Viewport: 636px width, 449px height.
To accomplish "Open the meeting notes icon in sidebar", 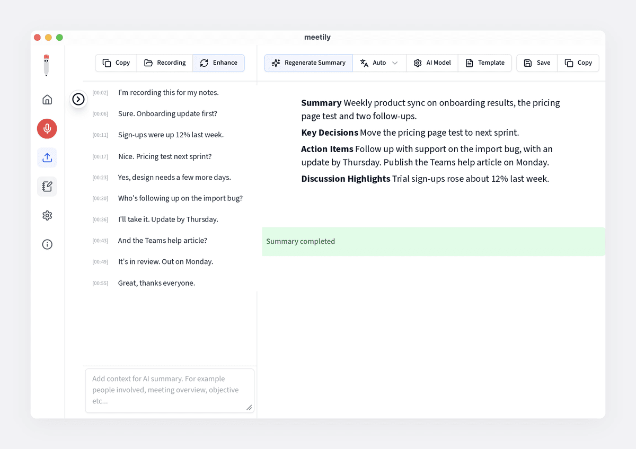I will coord(47,187).
